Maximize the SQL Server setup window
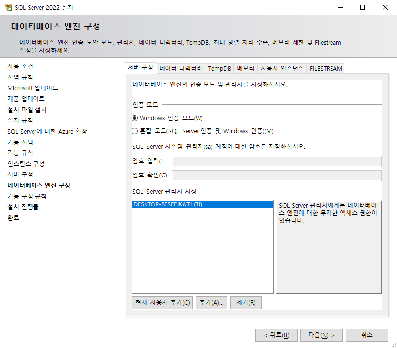This screenshot has width=397, height=348. pyautogui.click(x=363, y=7)
